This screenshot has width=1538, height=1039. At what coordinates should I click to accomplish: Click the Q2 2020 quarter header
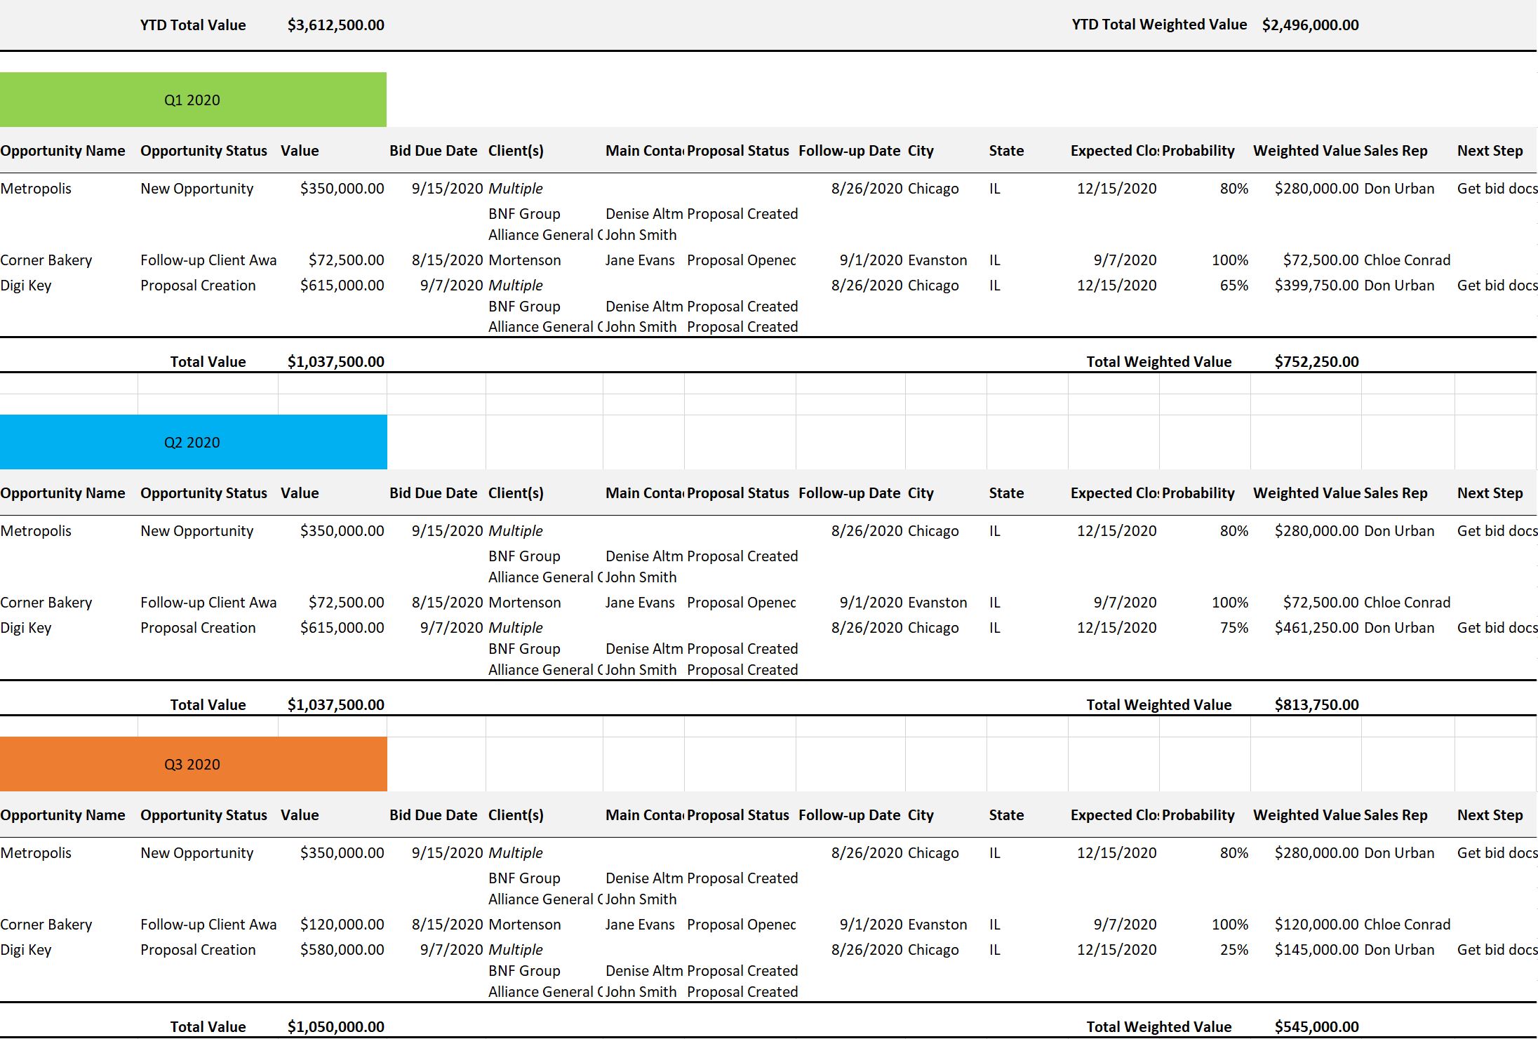point(192,442)
